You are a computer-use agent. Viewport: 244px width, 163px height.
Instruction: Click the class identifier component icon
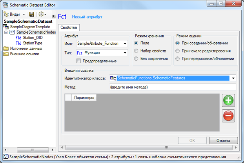click(113, 78)
